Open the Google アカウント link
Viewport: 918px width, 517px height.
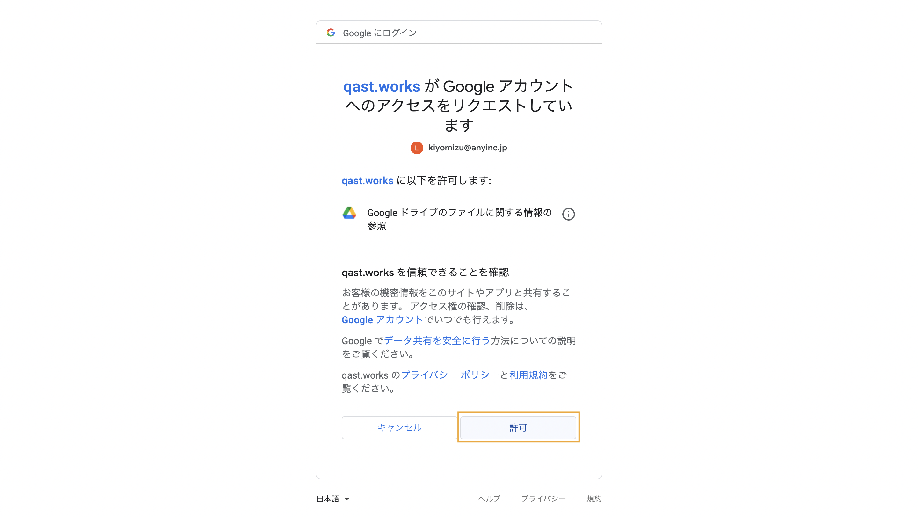click(x=382, y=320)
